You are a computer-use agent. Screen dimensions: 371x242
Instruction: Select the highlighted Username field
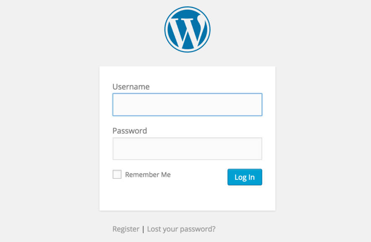pyautogui.click(x=187, y=105)
